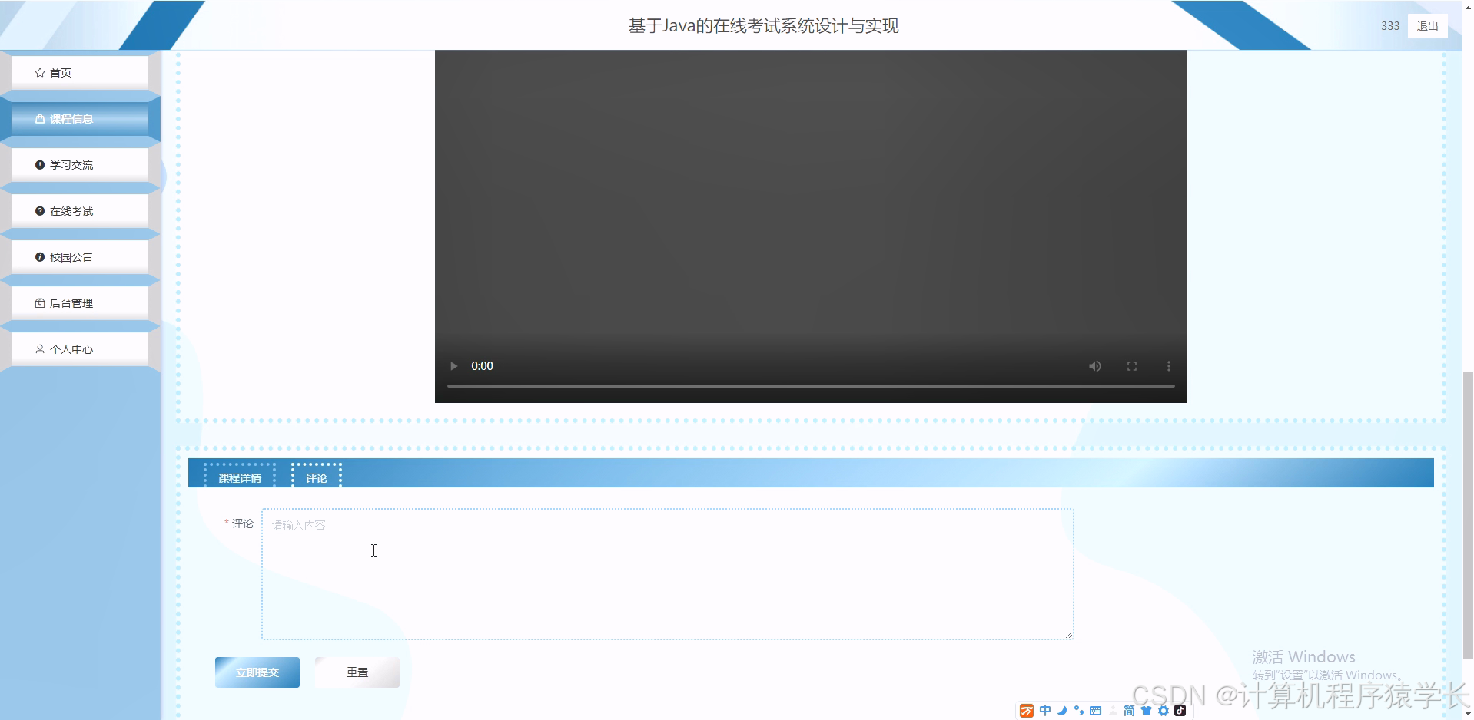Toggle 简 simplified/traditional characters
The image size is (1474, 720).
click(1129, 711)
